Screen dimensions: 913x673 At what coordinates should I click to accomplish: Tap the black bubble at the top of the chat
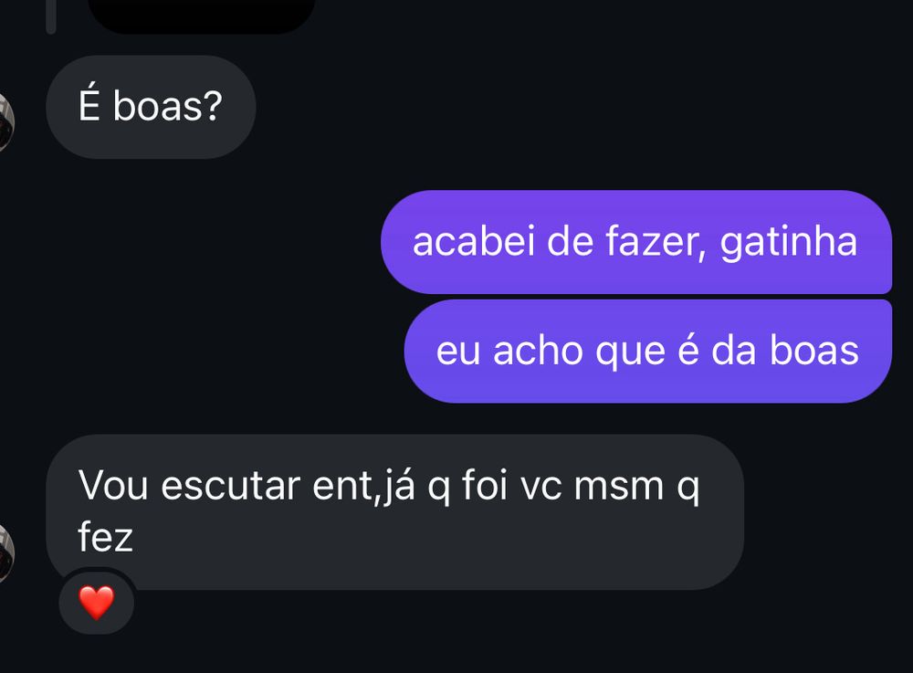click(201, 15)
